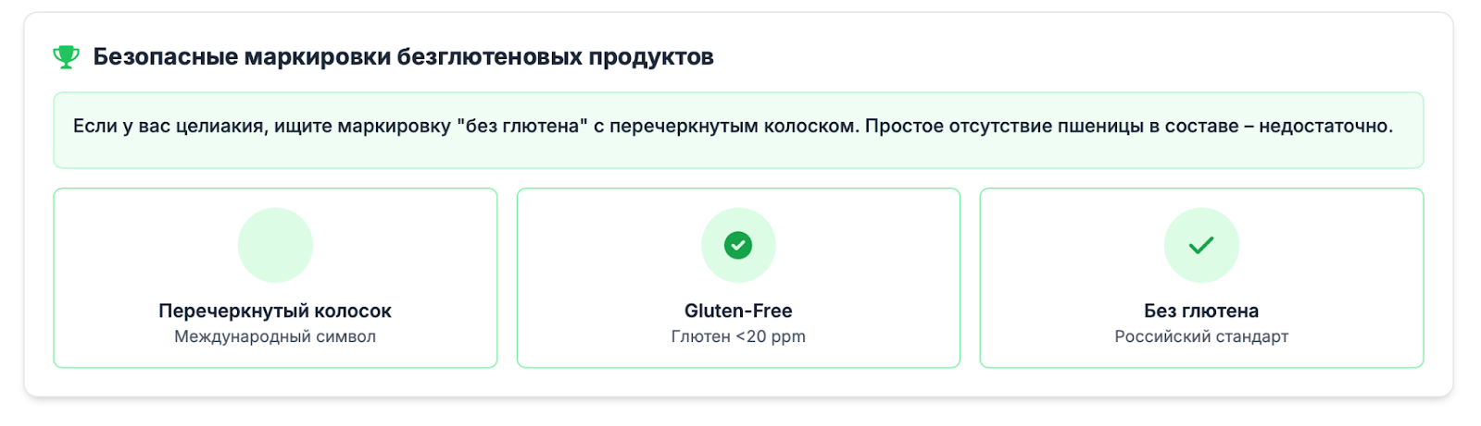Click the word Безопасные in the heading
Screen dimensions: 1481x426
(x=166, y=57)
